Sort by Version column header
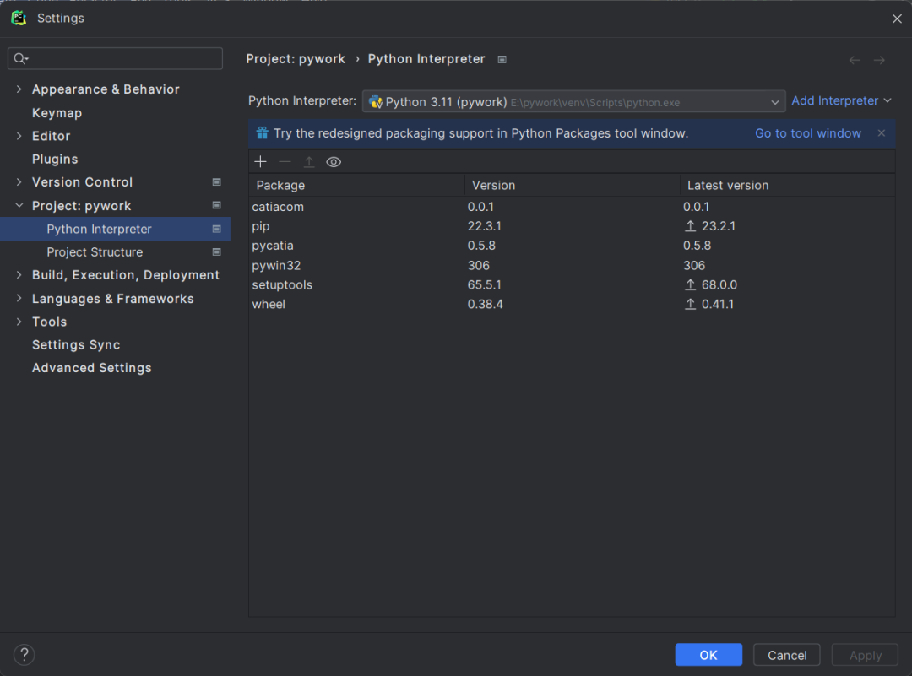Viewport: 912px width, 676px height. [573, 185]
